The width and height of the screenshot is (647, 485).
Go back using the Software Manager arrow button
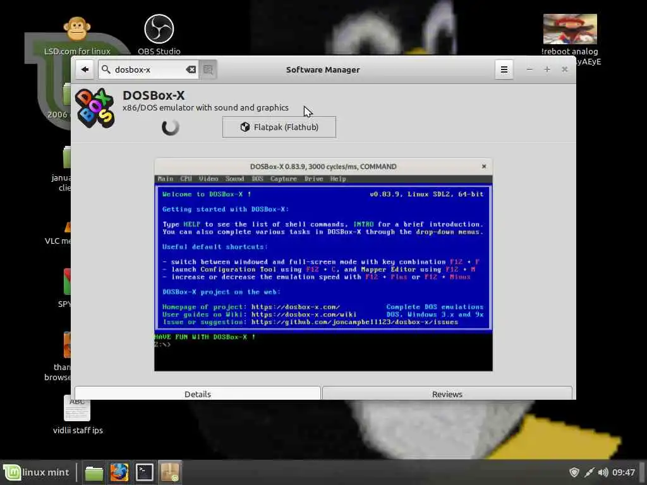click(x=85, y=69)
